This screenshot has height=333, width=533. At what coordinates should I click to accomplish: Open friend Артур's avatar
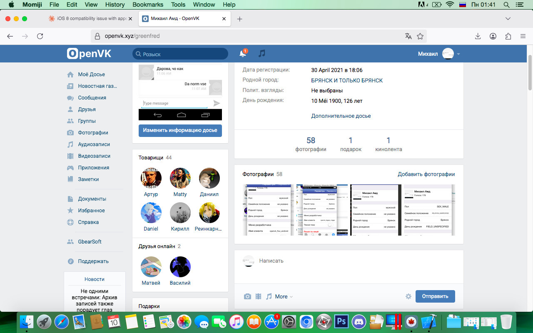[x=151, y=179]
